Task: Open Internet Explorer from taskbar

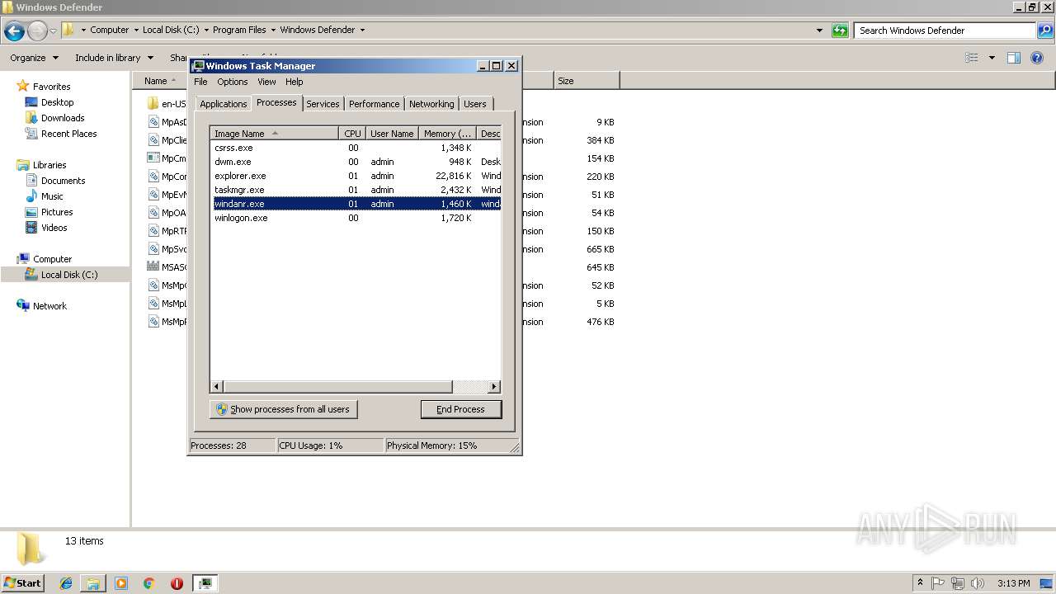Action: [x=66, y=583]
